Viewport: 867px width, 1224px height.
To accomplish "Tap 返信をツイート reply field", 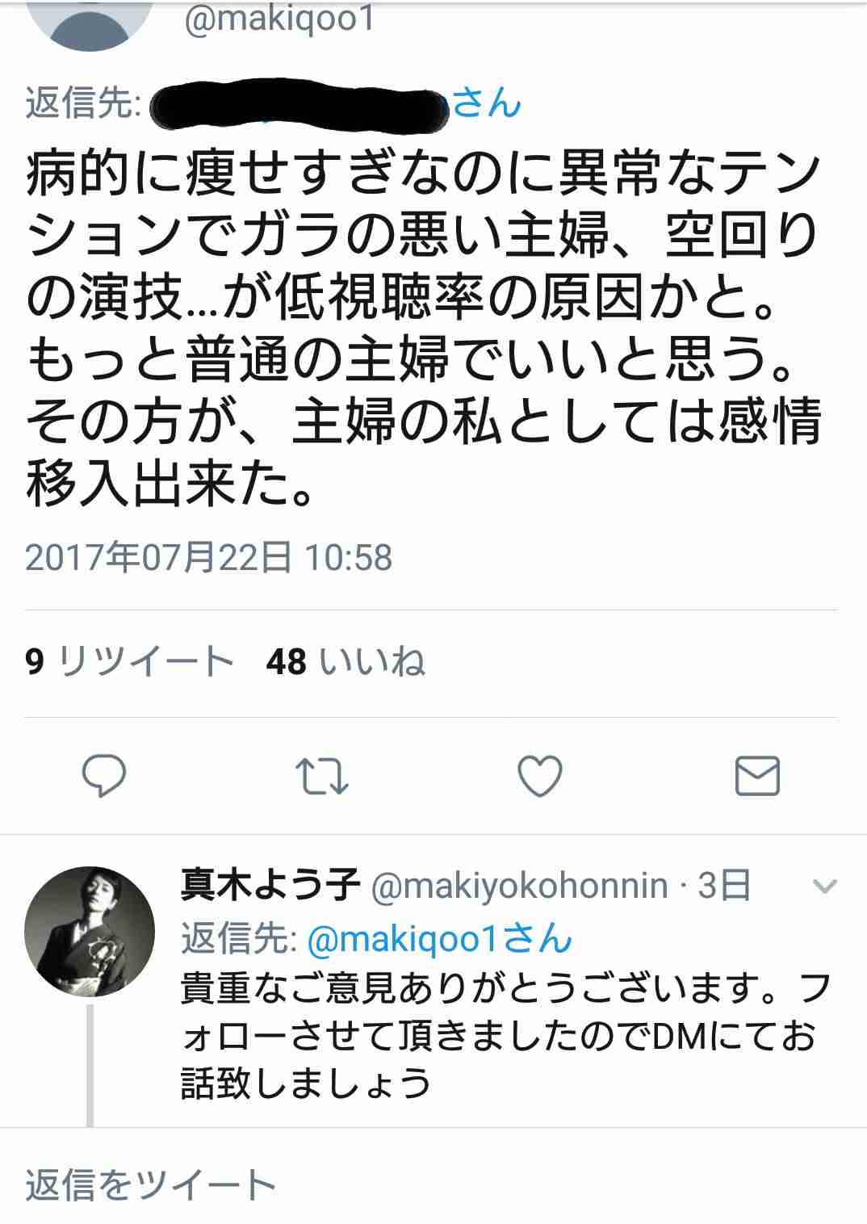I will [433, 1184].
